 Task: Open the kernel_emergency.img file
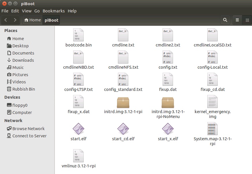coord(212,102)
